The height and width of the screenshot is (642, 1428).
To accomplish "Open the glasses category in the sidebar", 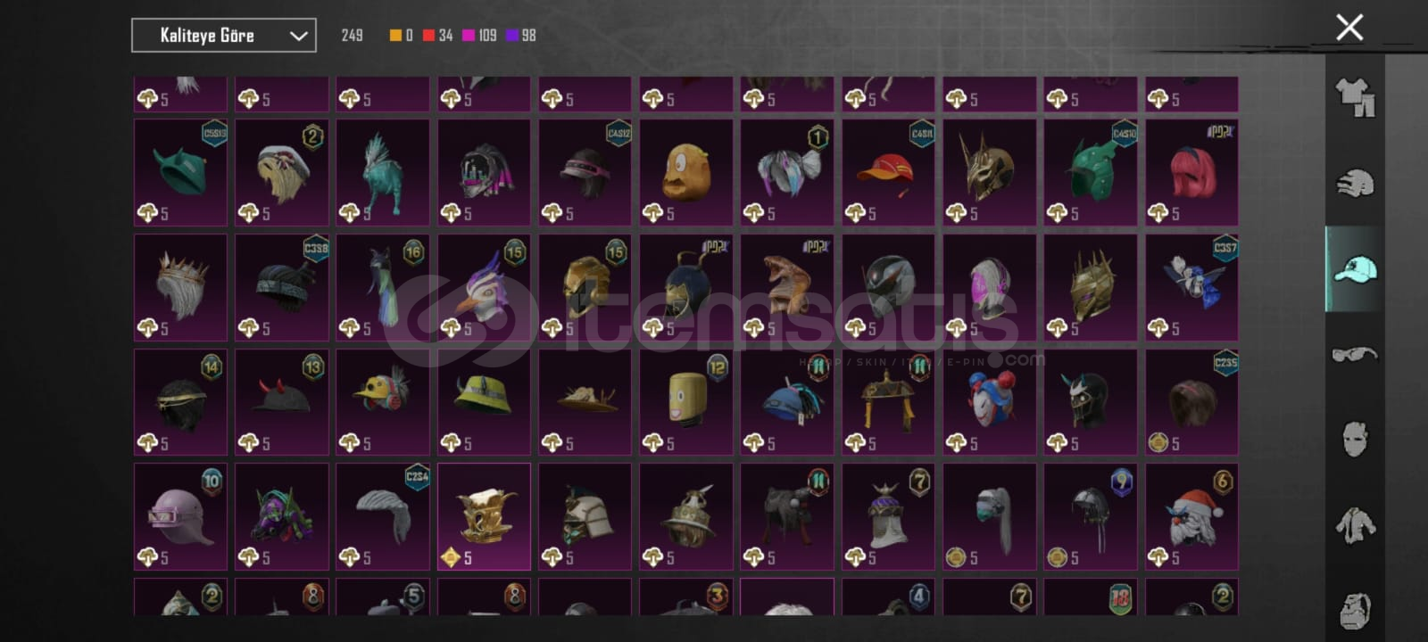I will pyautogui.click(x=1355, y=354).
